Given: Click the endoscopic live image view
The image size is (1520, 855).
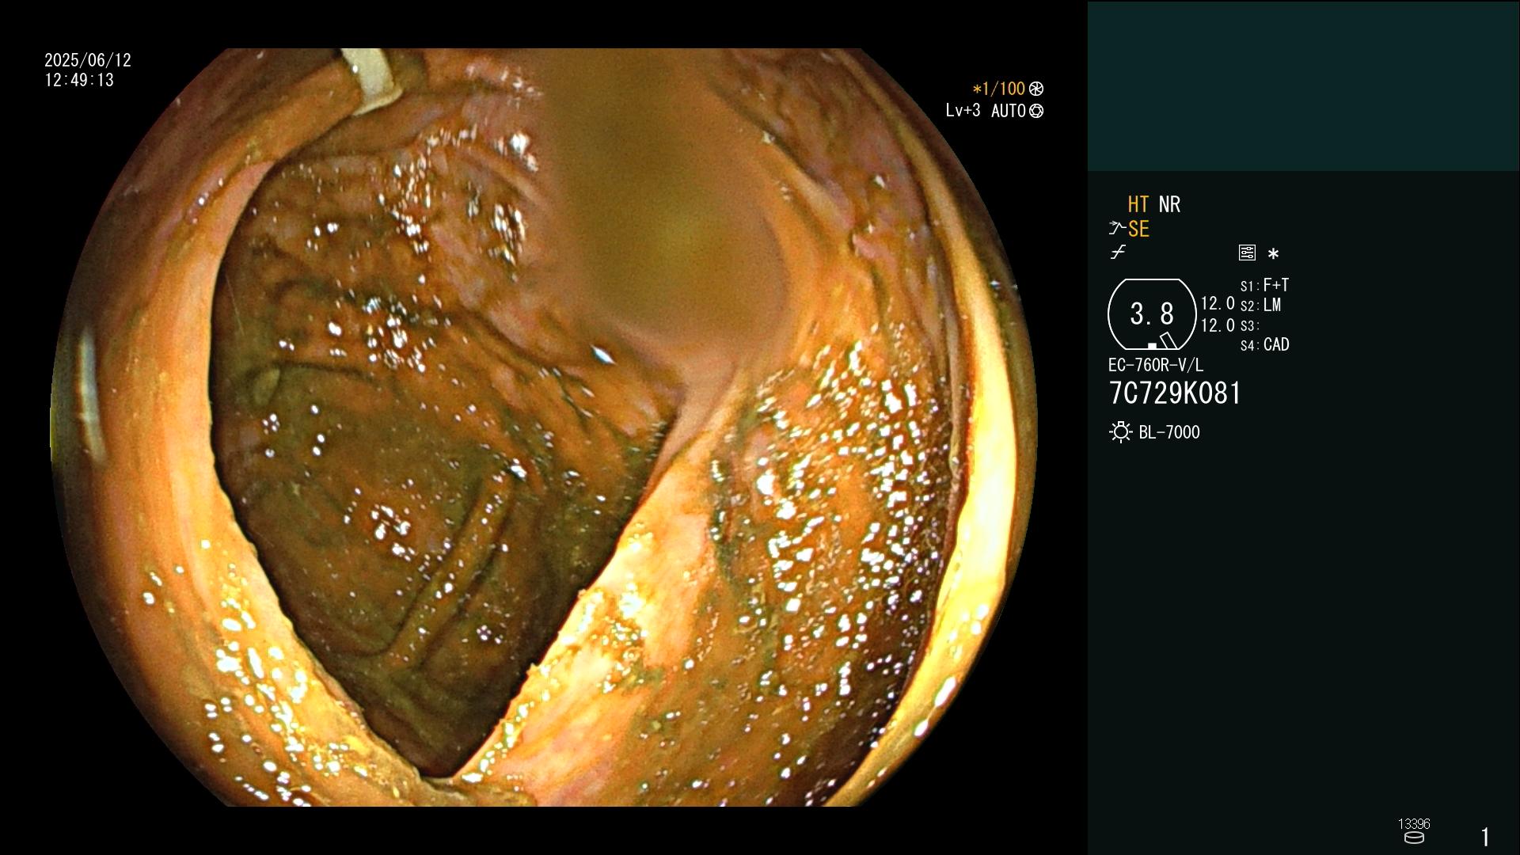Looking at the screenshot, I should tap(545, 427).
